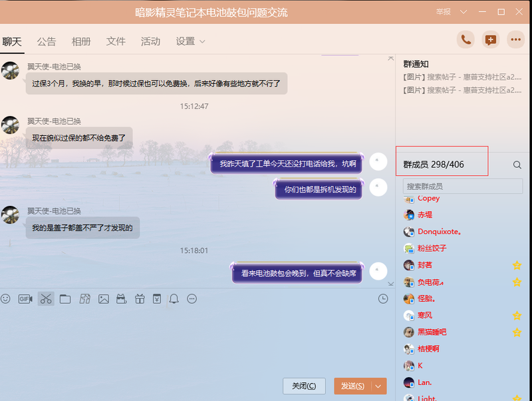
Task: Select member 粉丝饺子 in list
Action: (432, 248)
